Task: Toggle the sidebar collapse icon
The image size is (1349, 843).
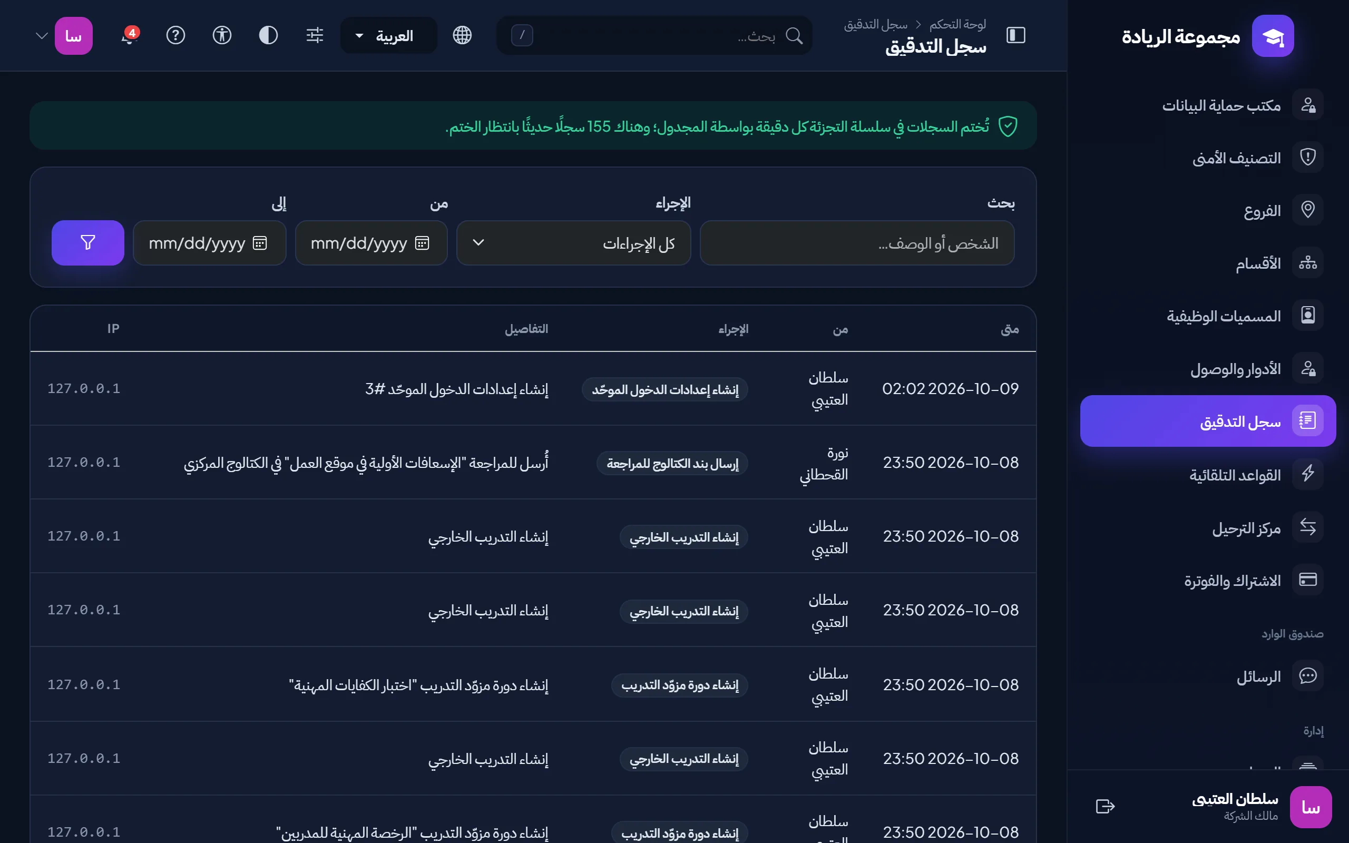Action: (x=1015, y=35)
